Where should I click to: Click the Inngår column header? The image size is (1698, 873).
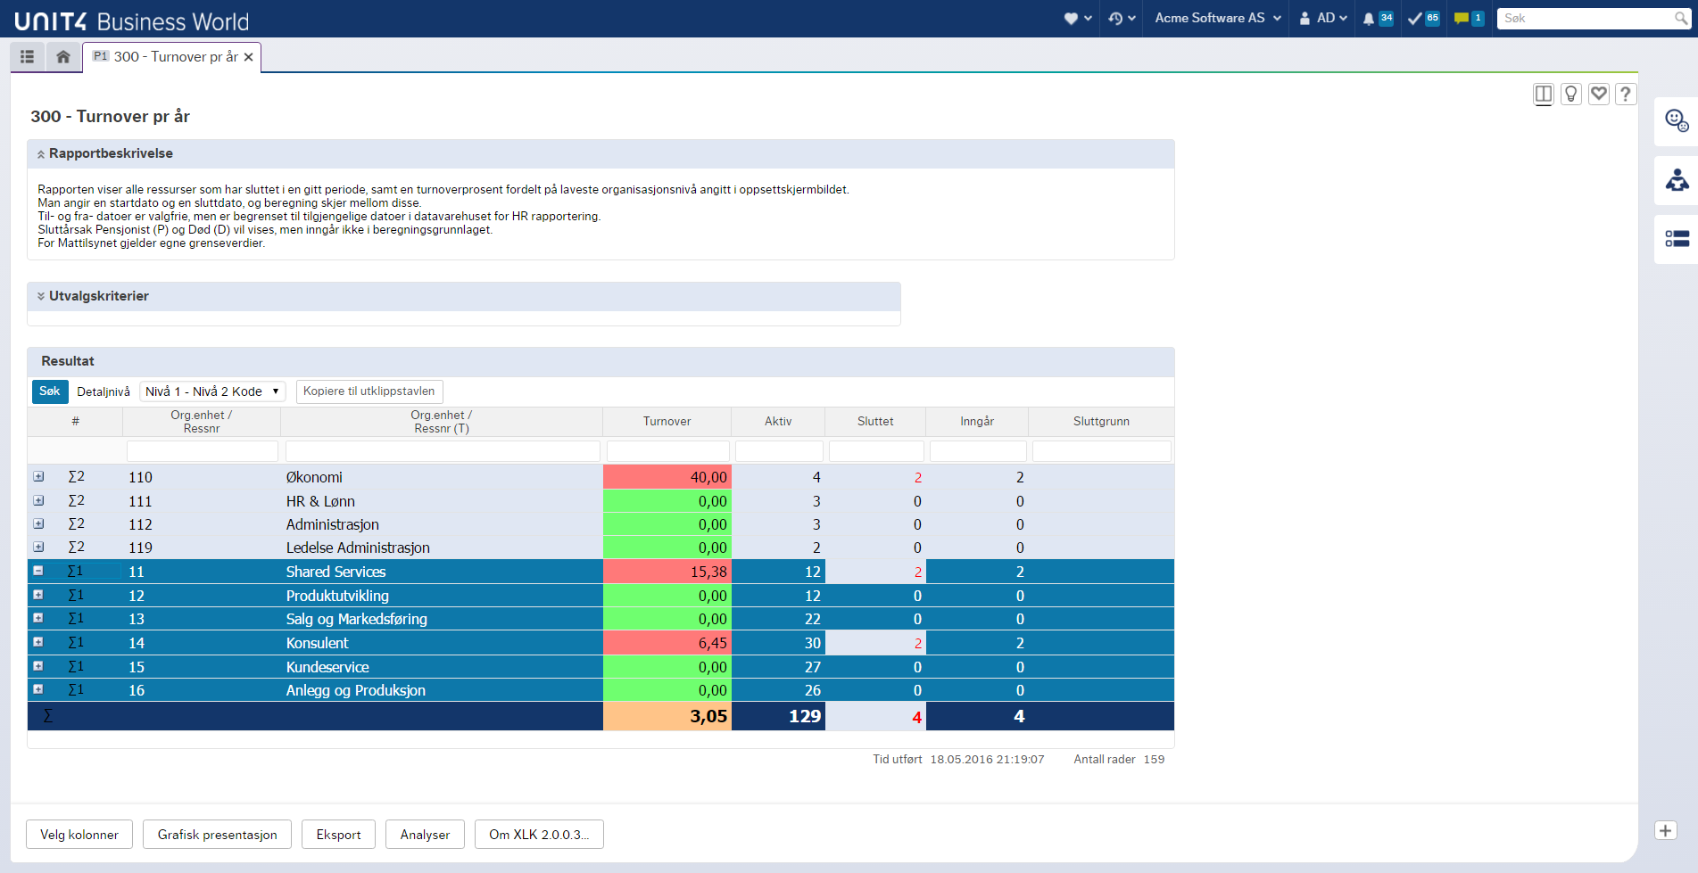977,422
